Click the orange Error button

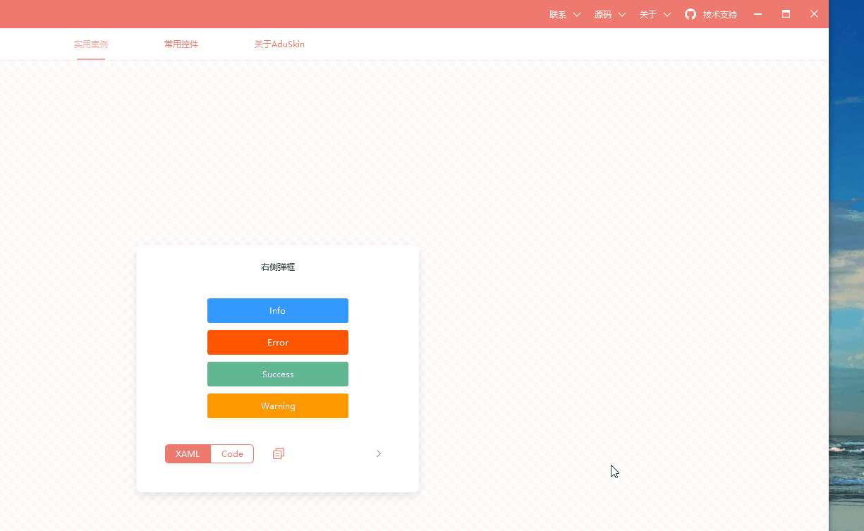277,342
